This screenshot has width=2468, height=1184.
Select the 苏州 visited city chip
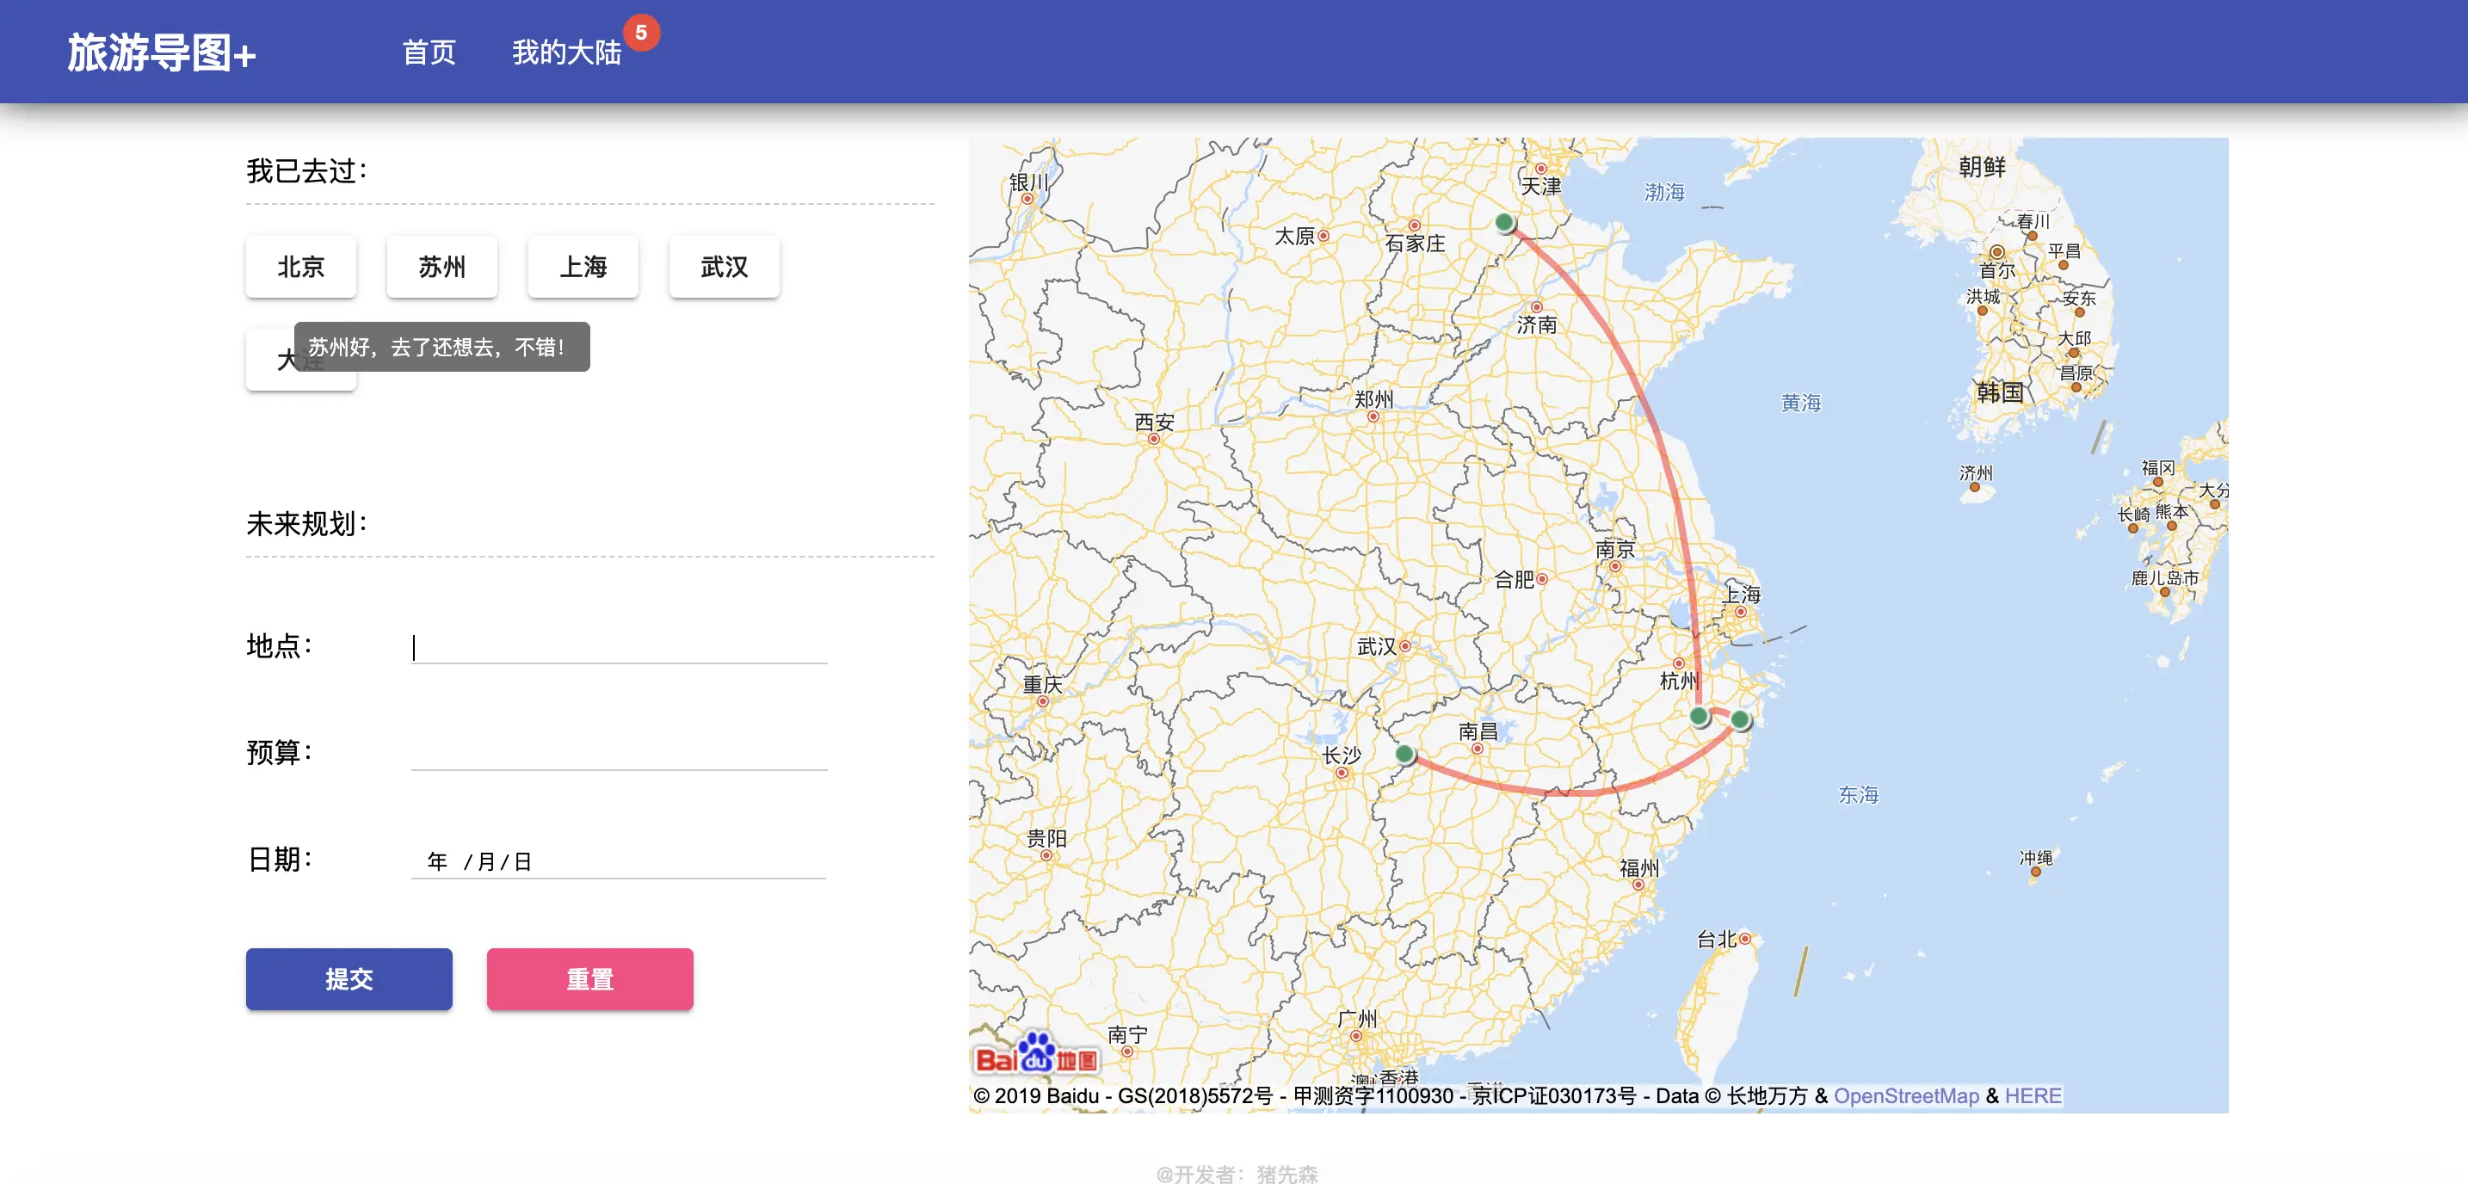[x=441, y=266]
